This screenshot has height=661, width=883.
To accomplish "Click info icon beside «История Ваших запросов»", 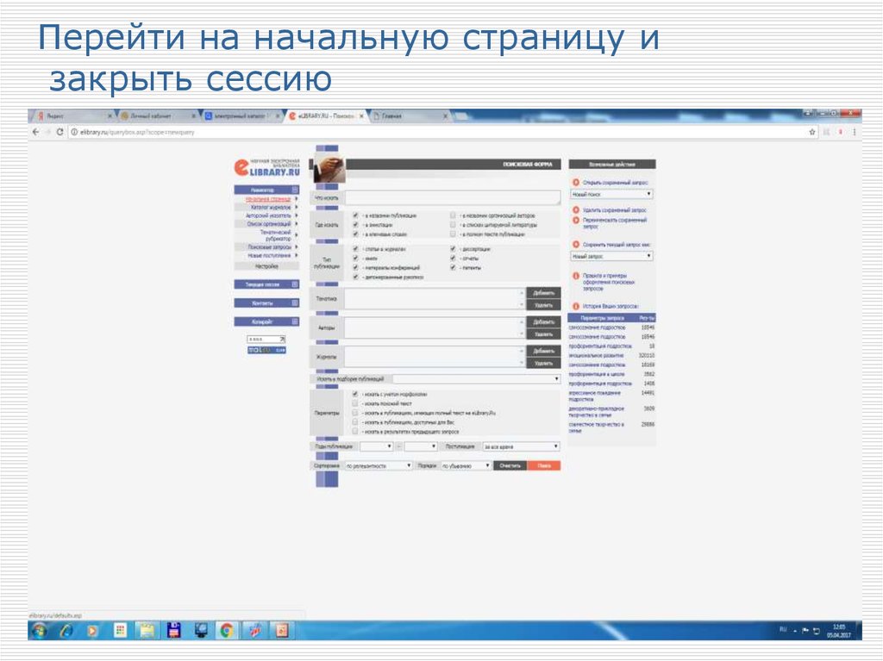I will click(576, 305).
